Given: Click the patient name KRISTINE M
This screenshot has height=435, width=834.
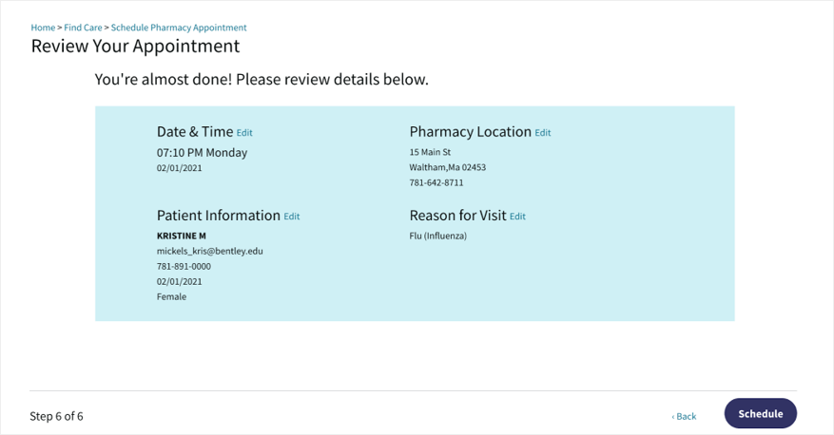Looking at the screenshot, I should (x=182, y=236).
